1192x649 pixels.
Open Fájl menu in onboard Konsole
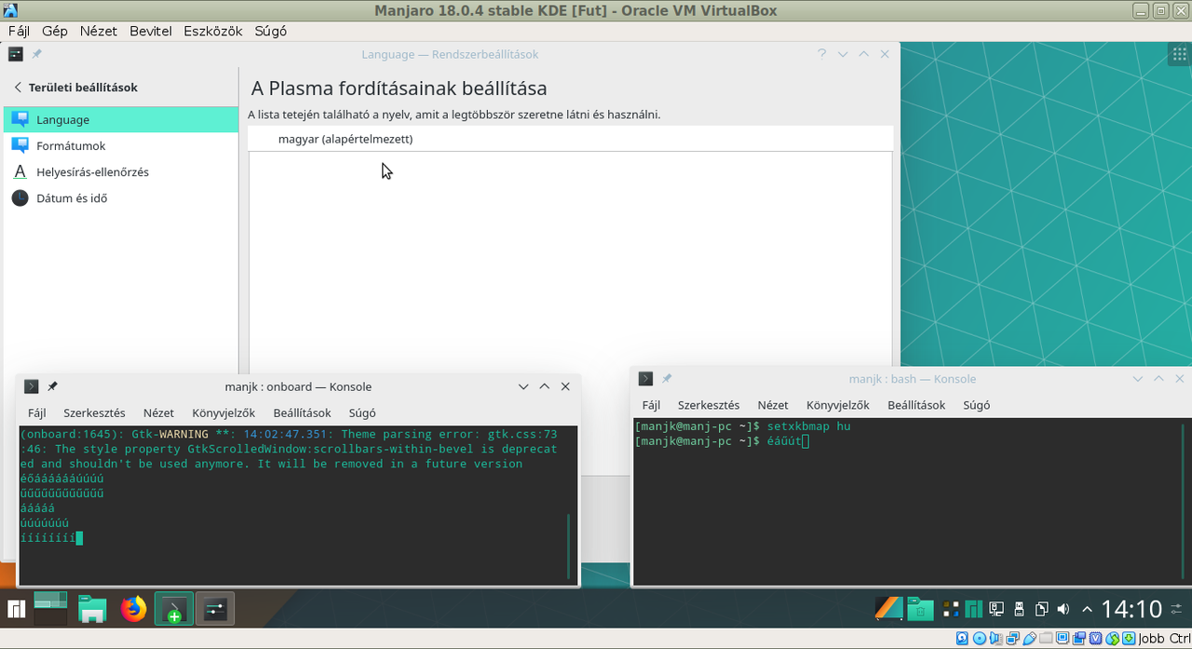click(36, 412)
